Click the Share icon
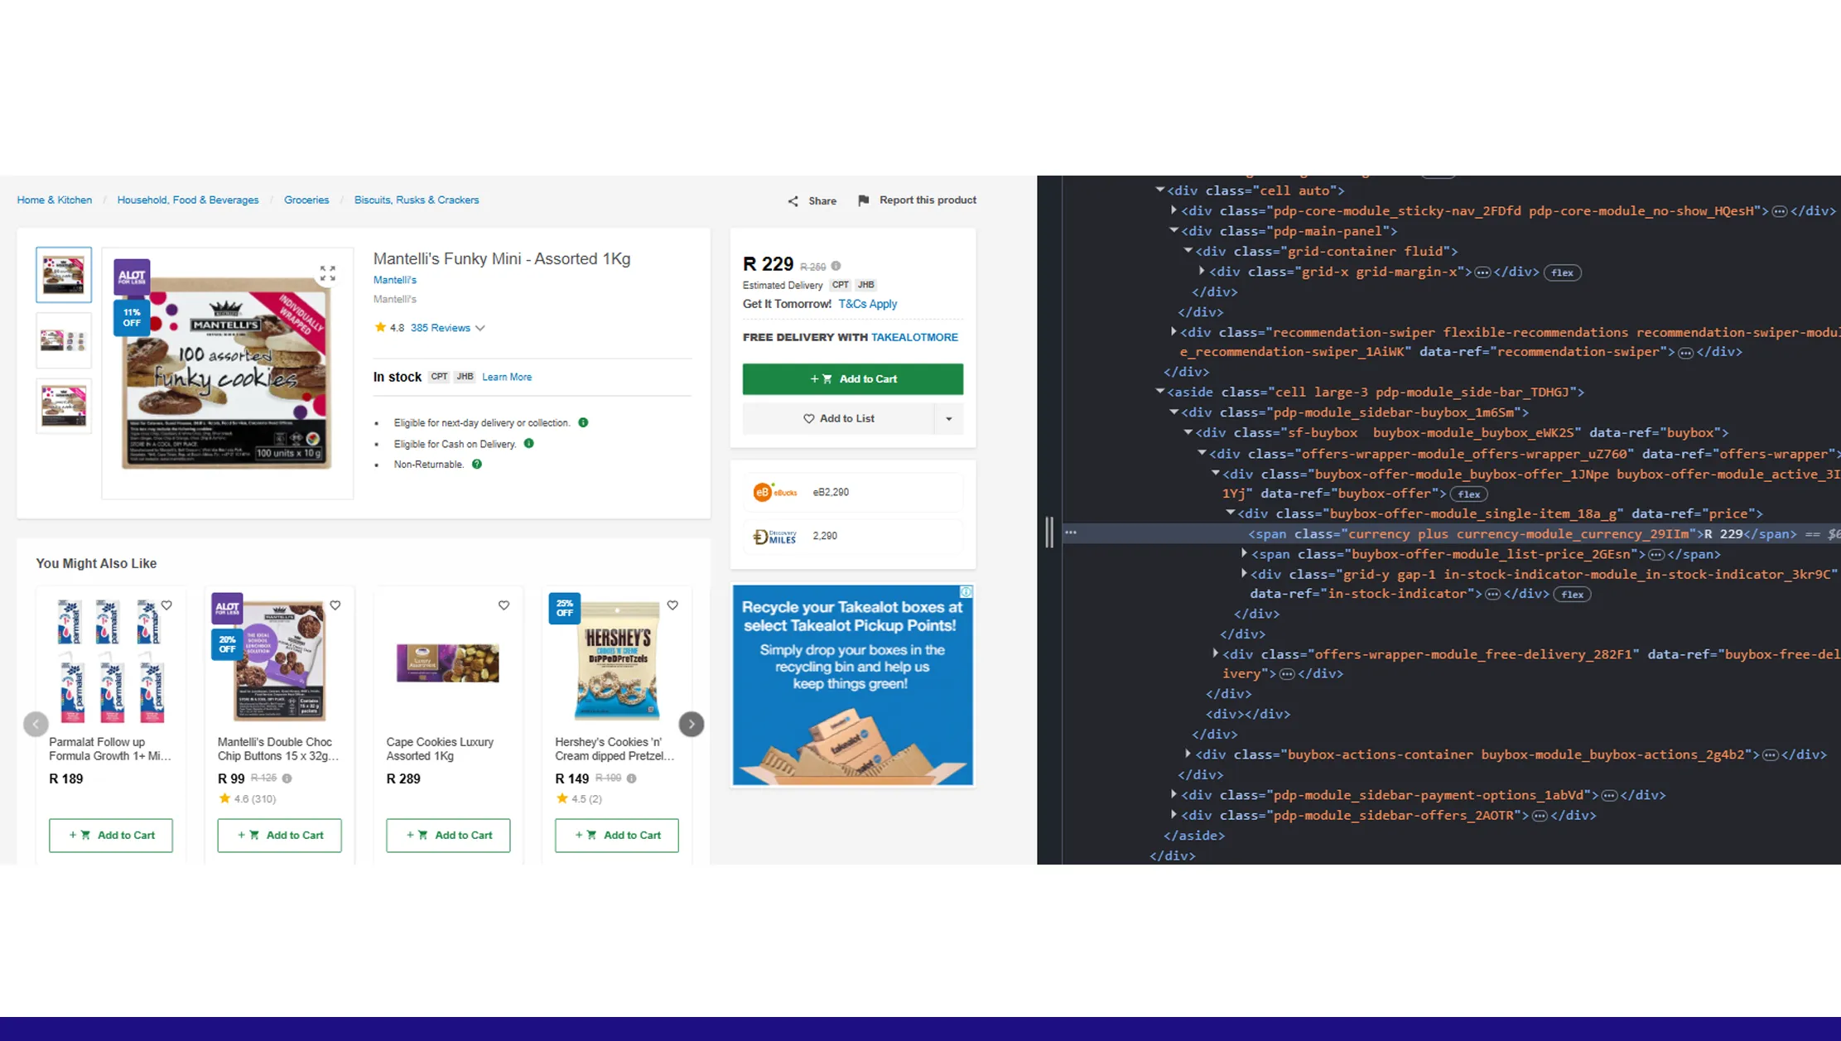 point(793,201)
